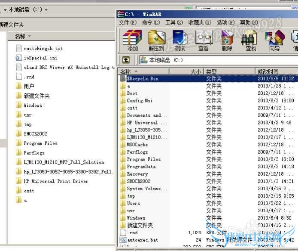Go up one folder level in WinRAR
The image size is (298, 251).
(x=126, y=60)
